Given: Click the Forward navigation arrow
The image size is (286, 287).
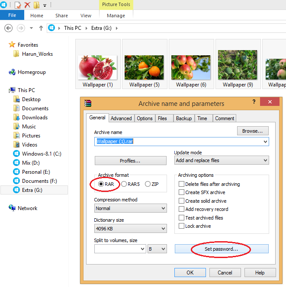Looking at the screenshot, I should point(21,28).
